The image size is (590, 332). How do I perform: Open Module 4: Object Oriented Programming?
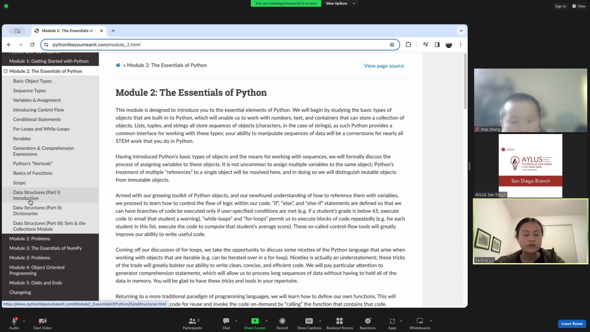tap(37, 270)
